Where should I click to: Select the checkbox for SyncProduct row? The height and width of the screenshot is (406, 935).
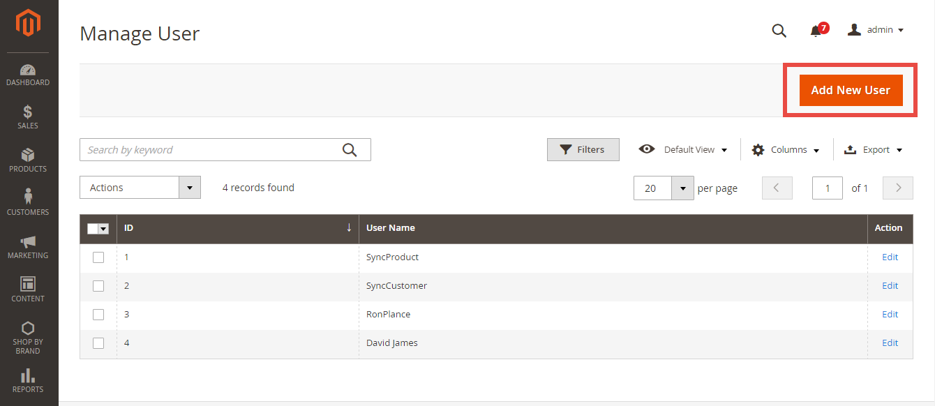98,257
